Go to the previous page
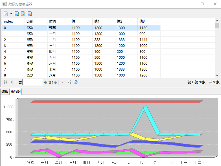This screenshot has height=166, width=221. pos(12,82)
